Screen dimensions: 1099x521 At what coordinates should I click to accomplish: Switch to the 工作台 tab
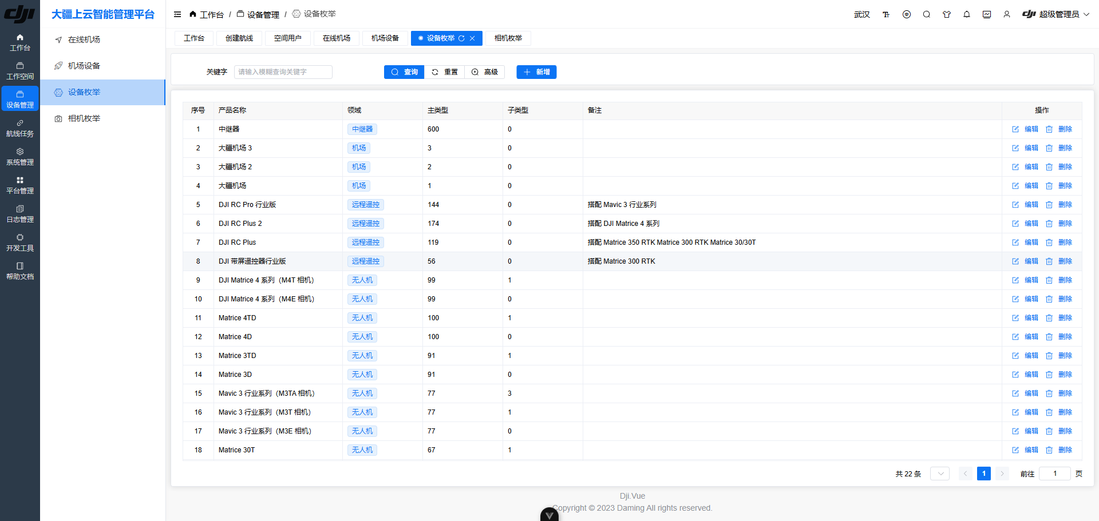click(194, 38)
